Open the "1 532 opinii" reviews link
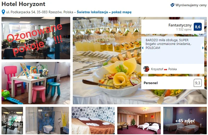This screenshot has height=135, width=208. point(184,29)
